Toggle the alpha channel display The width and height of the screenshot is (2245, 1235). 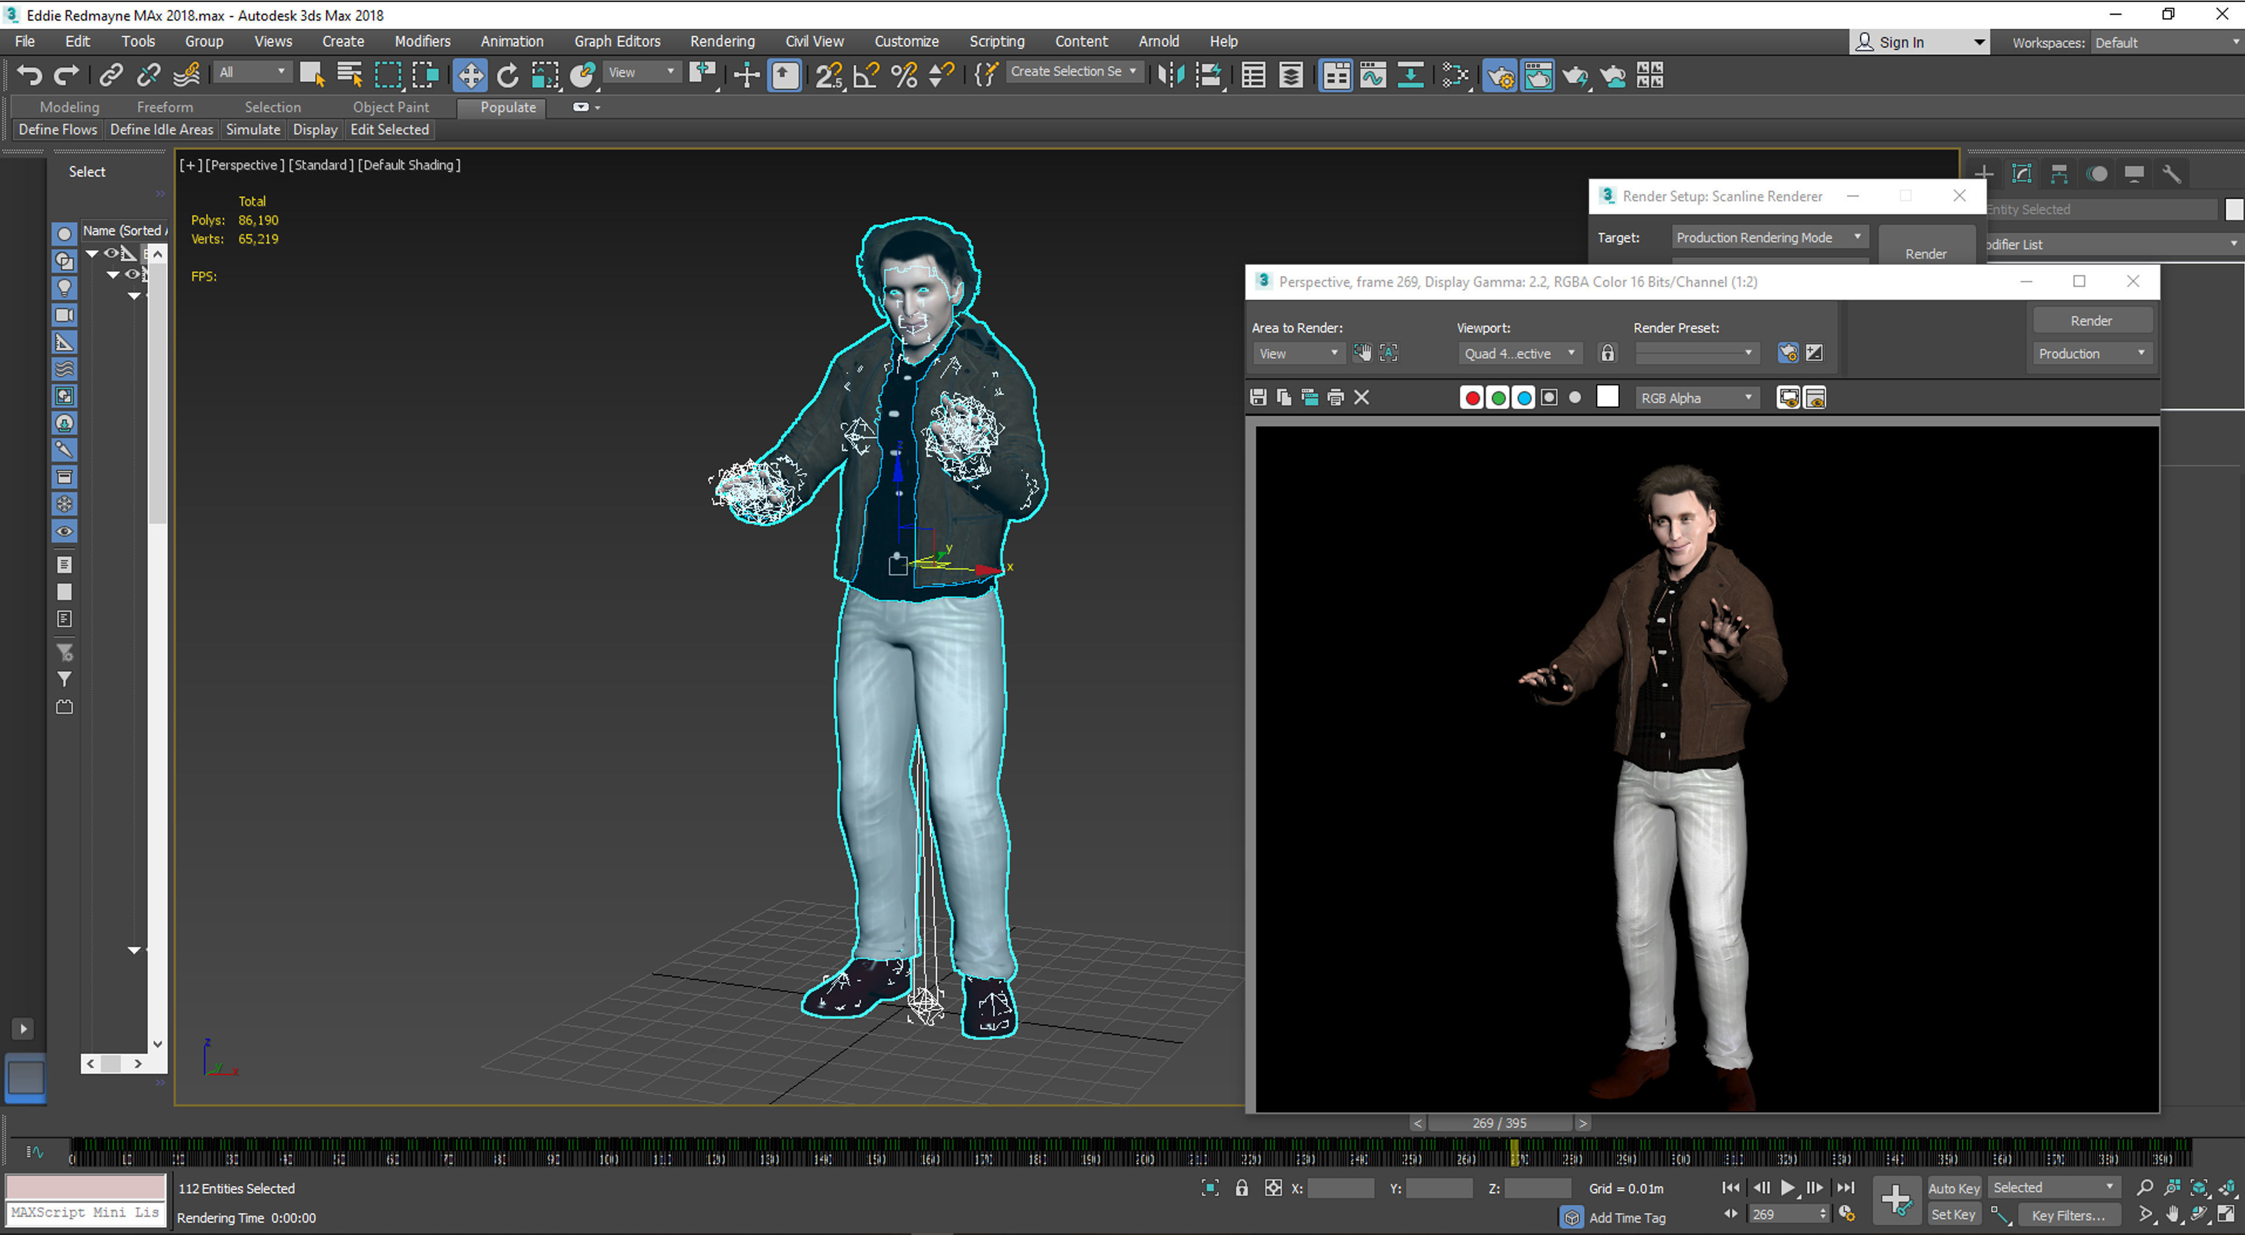click(1549, 398)
